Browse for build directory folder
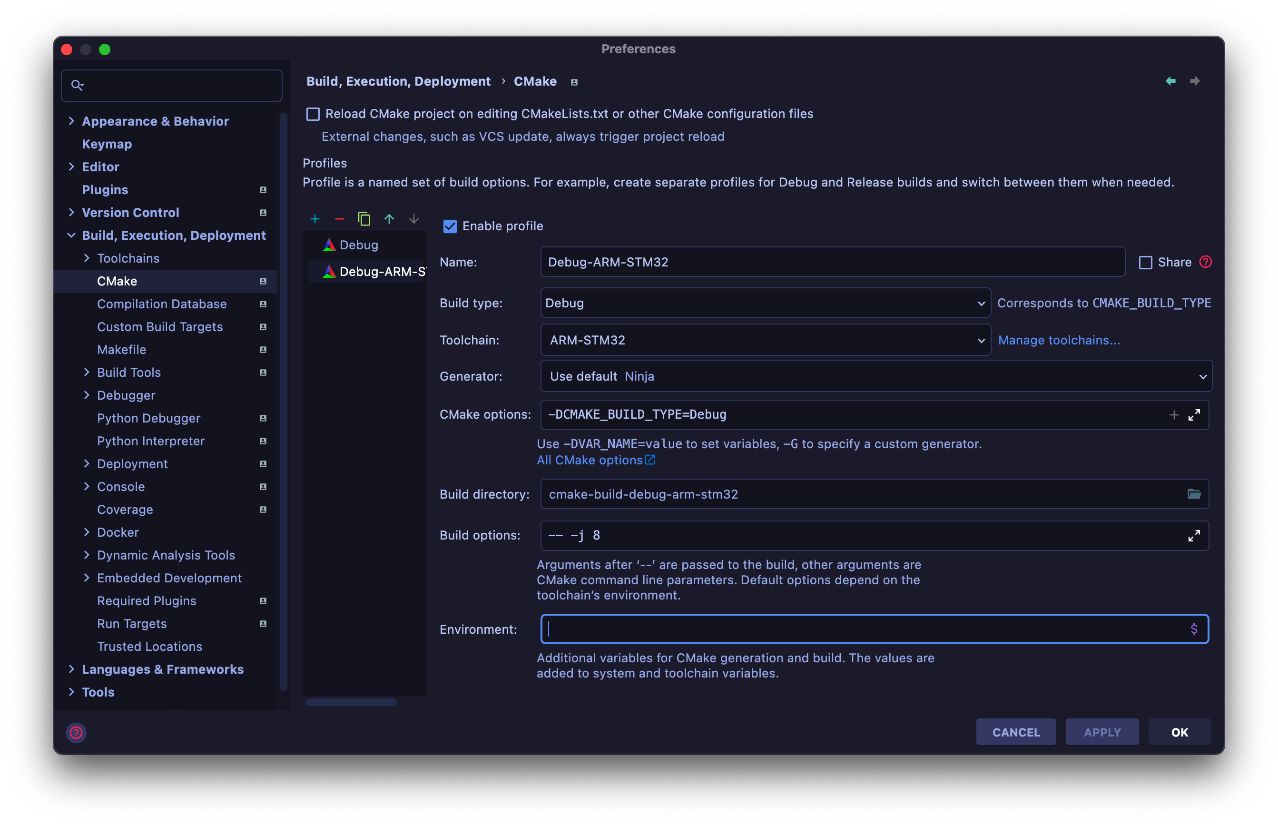Viewport: 1278px width, 825px height. [x=1194, y=494]
